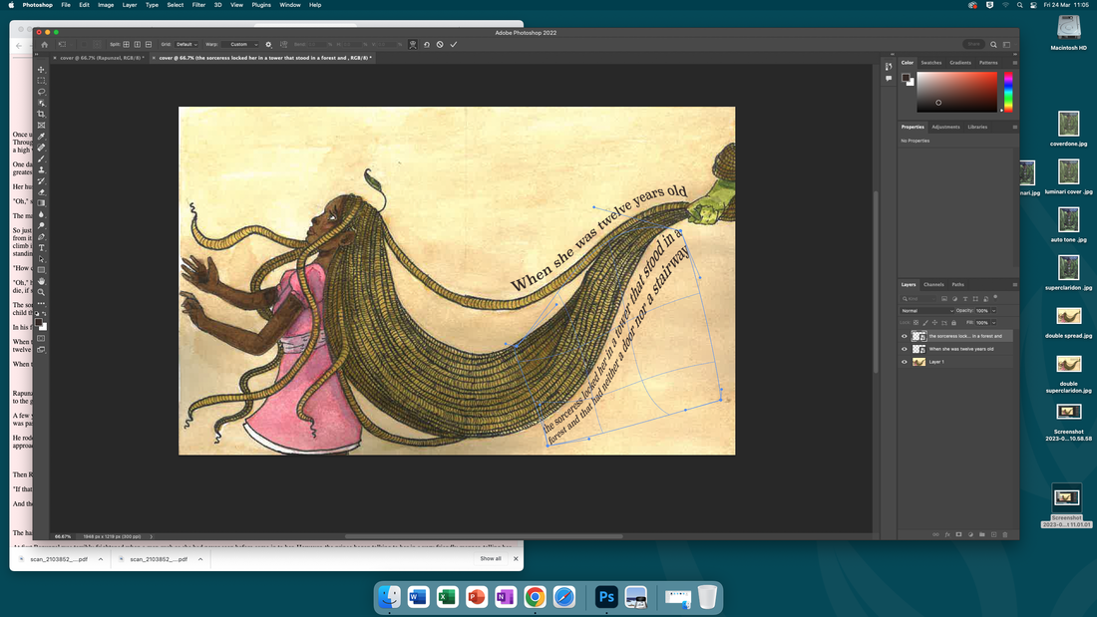Open the Opacity slider dropdown

pos(993,311)
